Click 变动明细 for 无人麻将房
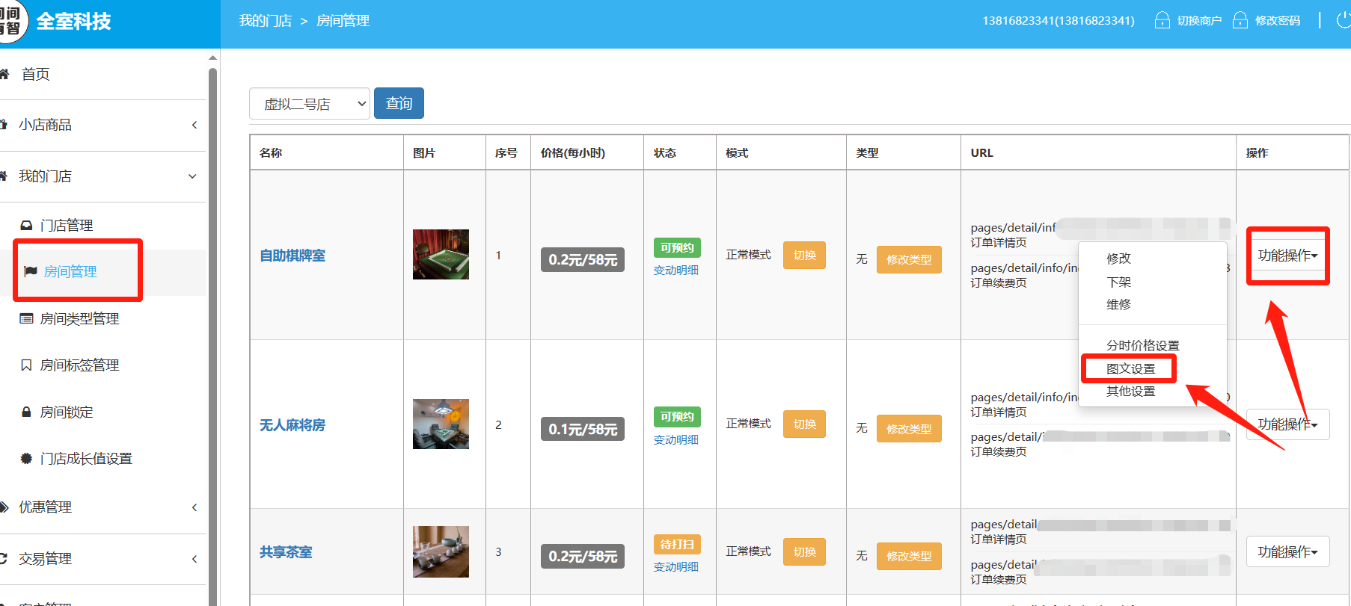1351x606 pixels. pos(676,440)
